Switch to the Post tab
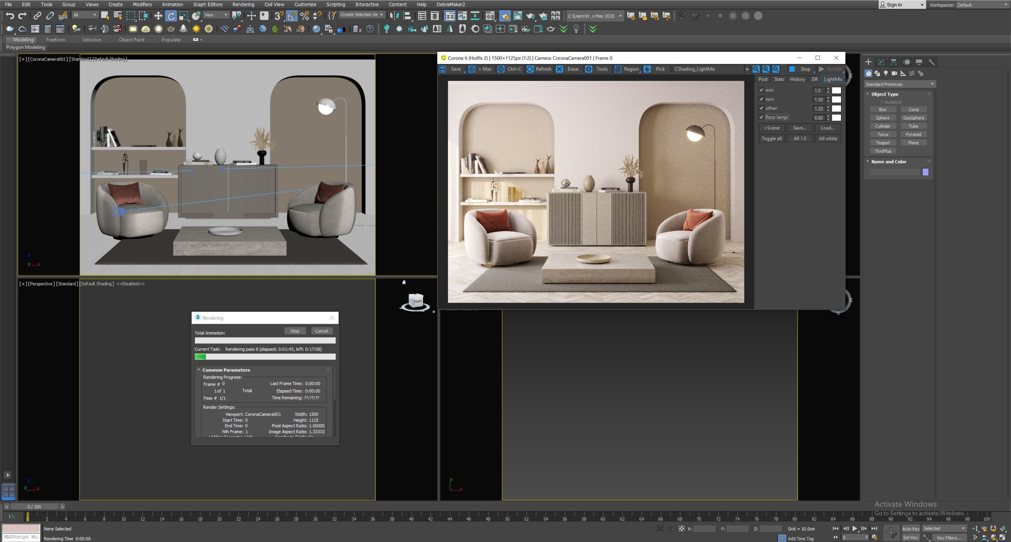Viewport: 1011px width, 542px height. tap(762, 79)
